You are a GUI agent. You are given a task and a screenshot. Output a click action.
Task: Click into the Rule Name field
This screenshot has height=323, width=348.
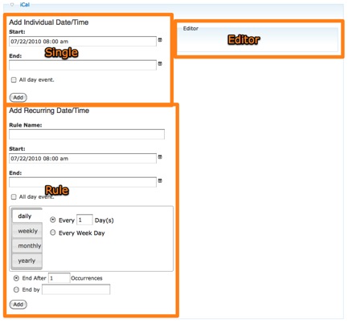tap(87, 134)
